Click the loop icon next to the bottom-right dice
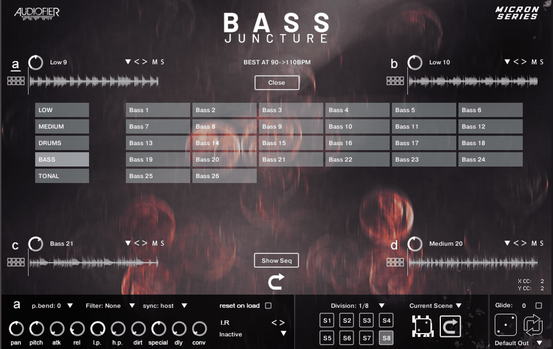This screenshot has width=553, height=349. 534,325
